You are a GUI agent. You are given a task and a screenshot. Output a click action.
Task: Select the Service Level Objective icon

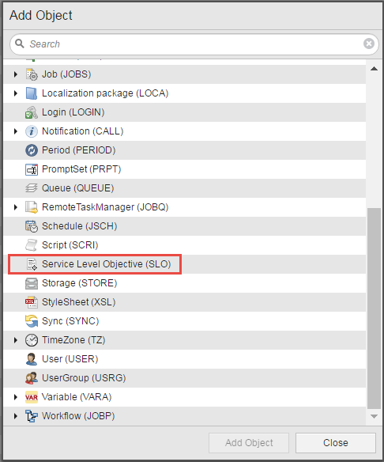pyautogui.click(x=32, y=264)
